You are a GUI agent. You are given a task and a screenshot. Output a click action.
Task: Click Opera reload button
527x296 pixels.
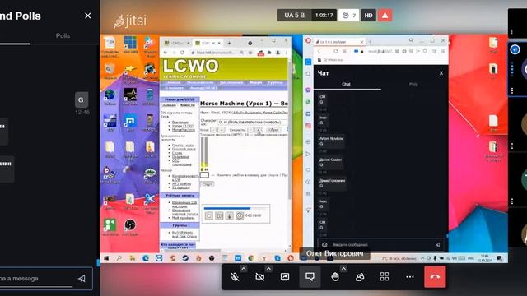(x=335, y=51)
